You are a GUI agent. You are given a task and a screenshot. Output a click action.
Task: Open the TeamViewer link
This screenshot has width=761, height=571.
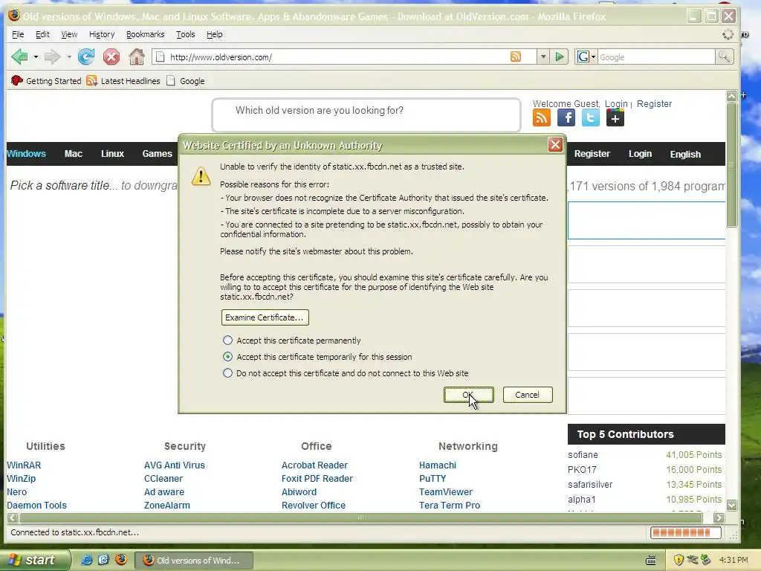(x=446, y=492)
